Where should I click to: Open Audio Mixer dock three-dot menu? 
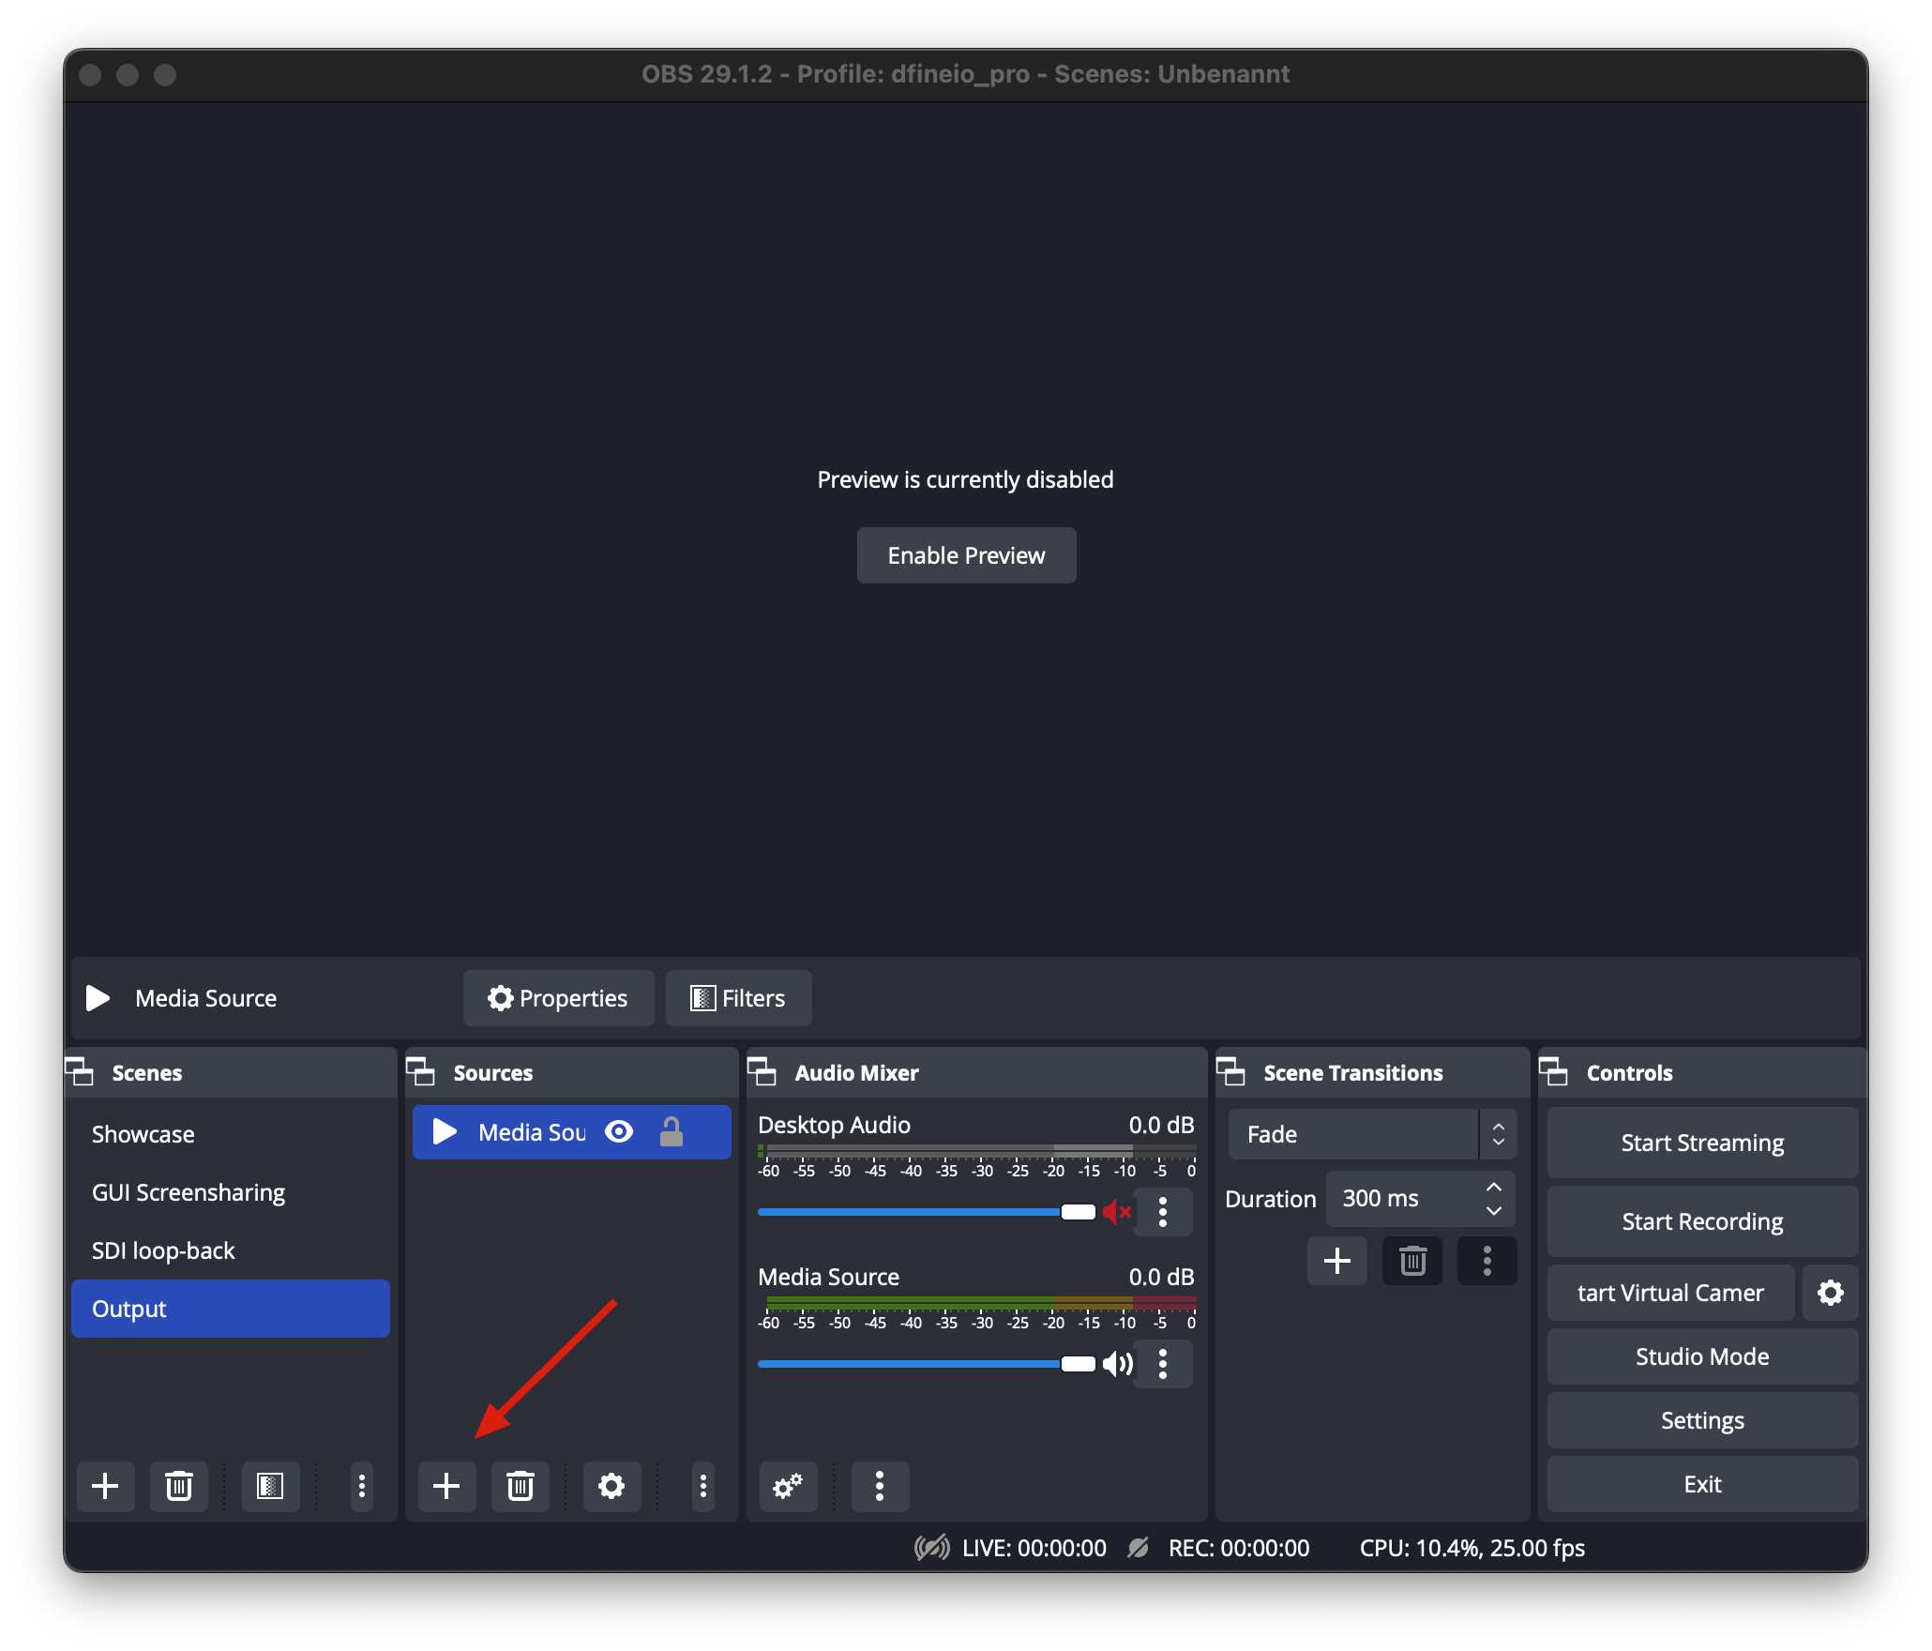pyautogui.click(x=880, y=1486)
